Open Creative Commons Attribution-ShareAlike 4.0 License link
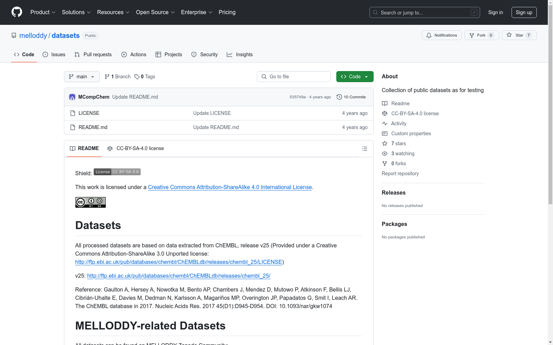The height and width of the screenshot is (345, 553). point(230,187)
